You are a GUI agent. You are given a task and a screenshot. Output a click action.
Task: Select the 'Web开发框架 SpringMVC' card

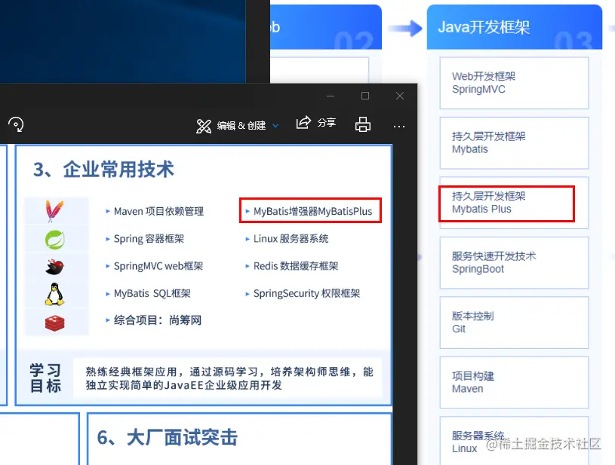514,83
